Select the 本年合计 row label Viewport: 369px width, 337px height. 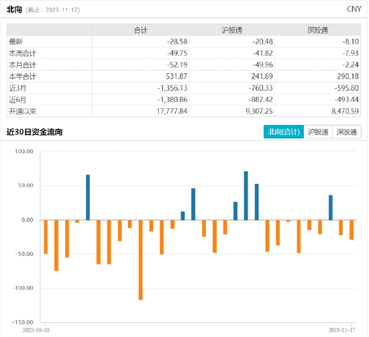pos(23,77)
